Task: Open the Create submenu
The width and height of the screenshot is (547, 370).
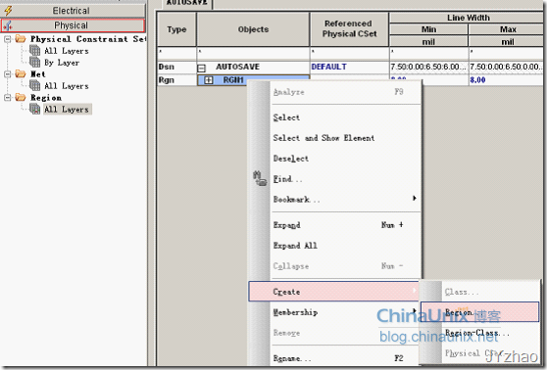Action: click(334, 292)
